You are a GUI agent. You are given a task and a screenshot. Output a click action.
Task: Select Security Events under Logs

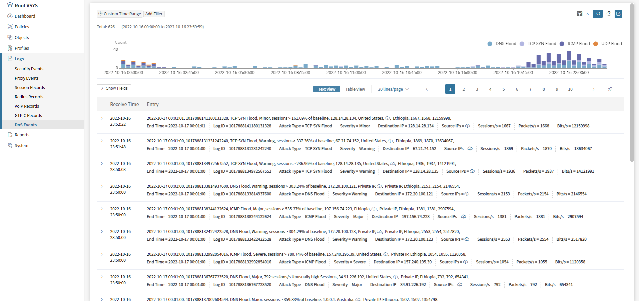[x=29, y=69]
